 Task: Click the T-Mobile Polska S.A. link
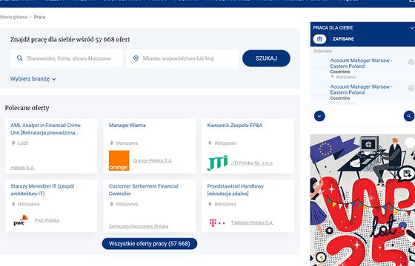click(x=252, y=223)
